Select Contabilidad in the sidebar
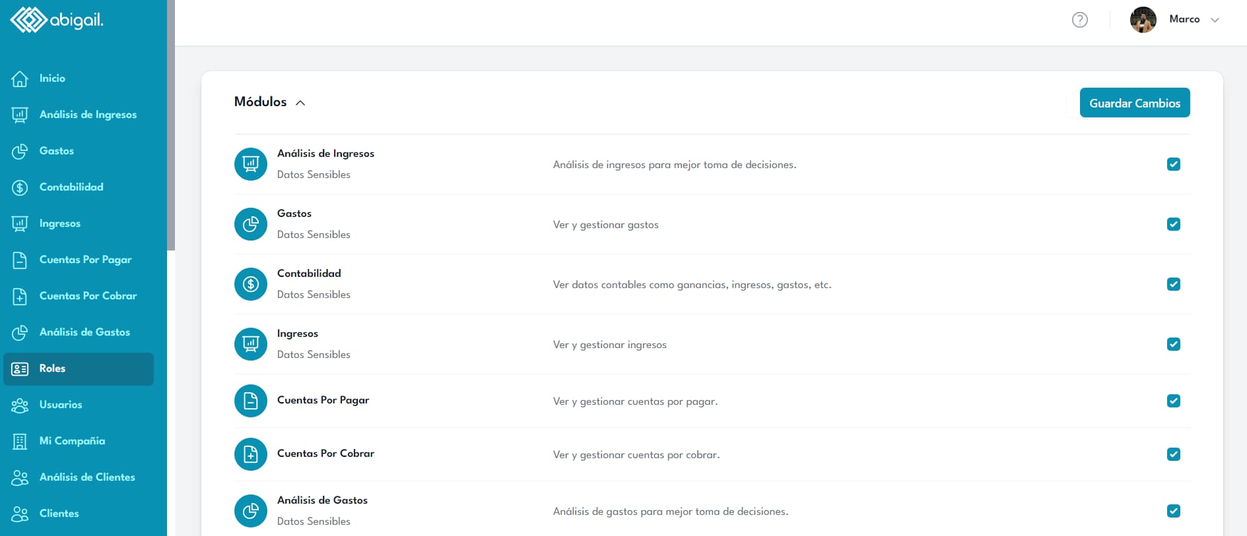The image size is (1247, 536). [71, 187]
